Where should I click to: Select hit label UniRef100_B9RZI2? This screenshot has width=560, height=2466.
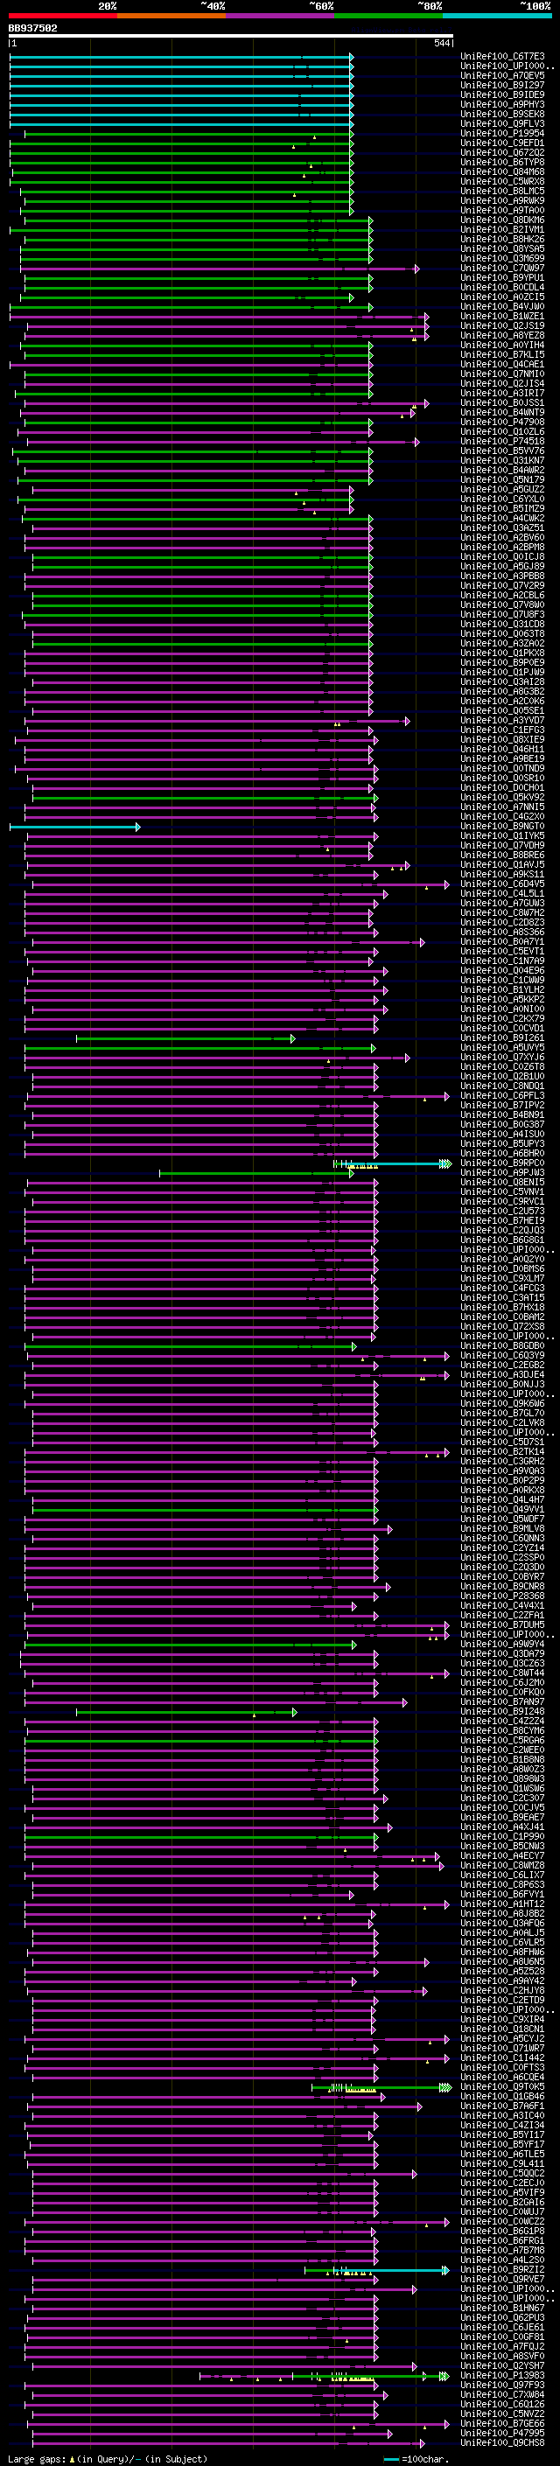pyautogui.click(x=502, y=2269)
